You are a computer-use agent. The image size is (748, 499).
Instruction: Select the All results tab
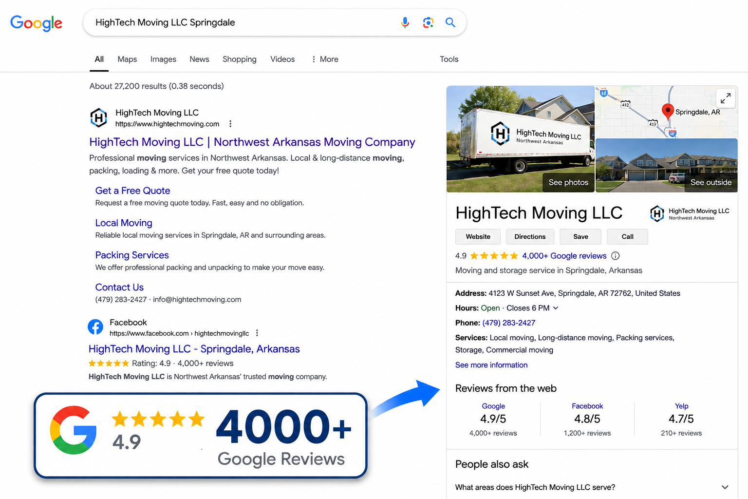tap(99, 59)
